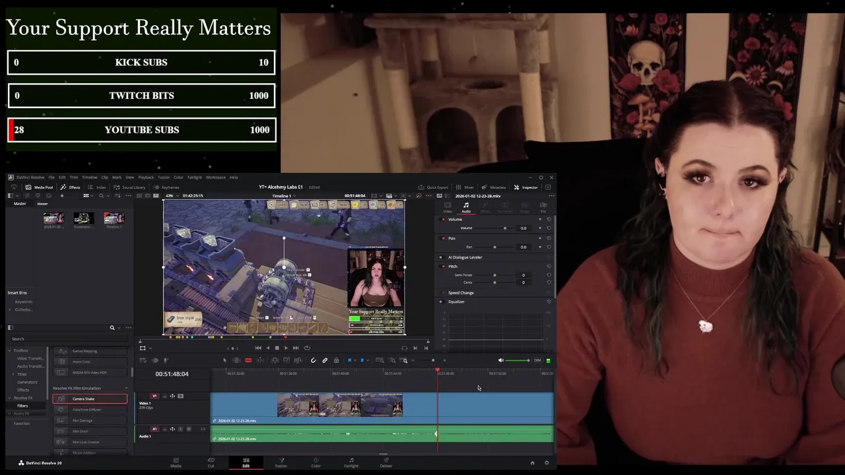This screenshot has width=845, height=475.
Task: Go to last frame transport button
Action: pos(296,348)
